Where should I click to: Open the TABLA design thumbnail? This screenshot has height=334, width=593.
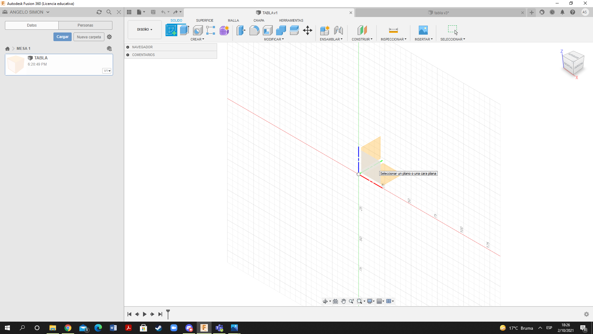16,64
